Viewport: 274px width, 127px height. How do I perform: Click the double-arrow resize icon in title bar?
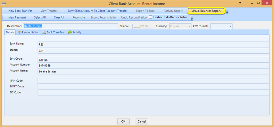click(x=240, y=3)
